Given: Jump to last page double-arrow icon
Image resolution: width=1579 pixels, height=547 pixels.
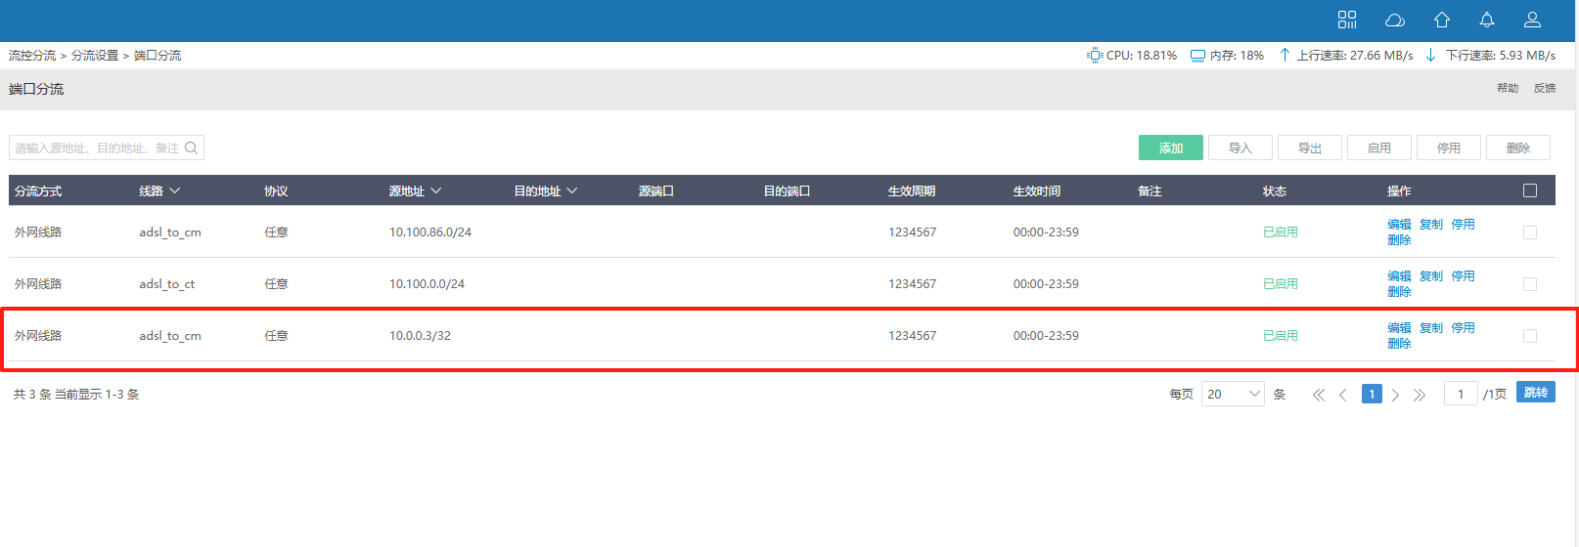Looking at the screenshot, I should pos(1420,395).
